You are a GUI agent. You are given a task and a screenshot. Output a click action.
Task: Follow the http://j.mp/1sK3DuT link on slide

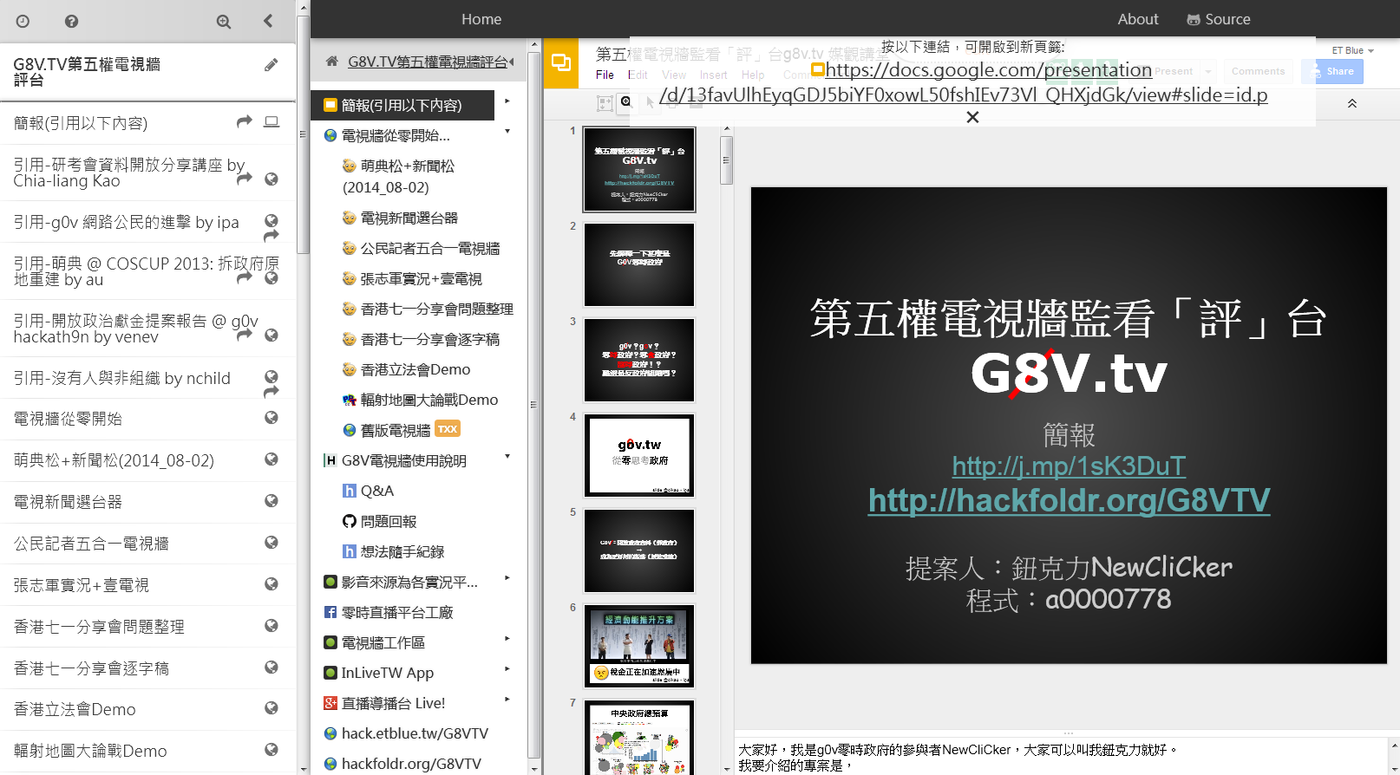pyautogui.click(x=1069, y=466)
